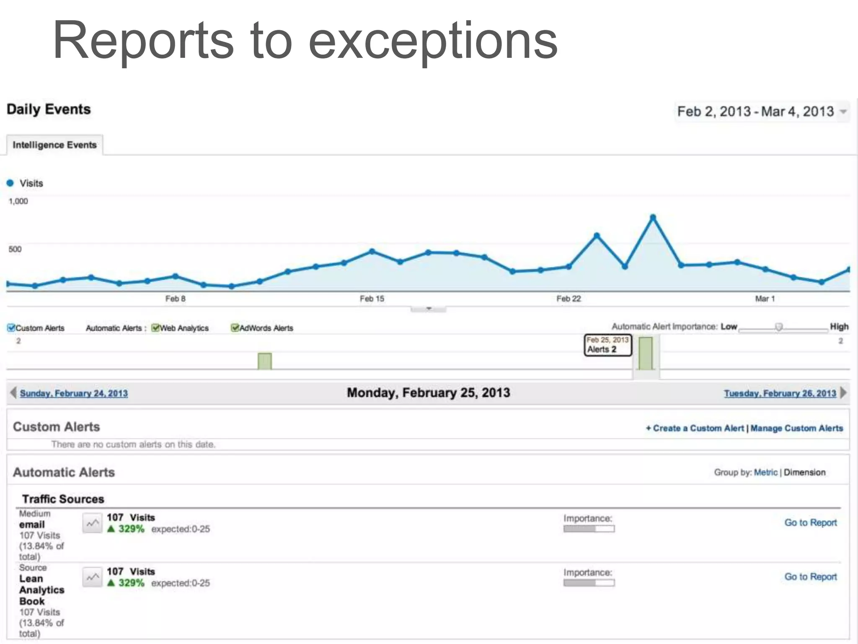Click the 'Custom Alerts' section heading
Screen dimensions: 858x644
pos(57,427)
